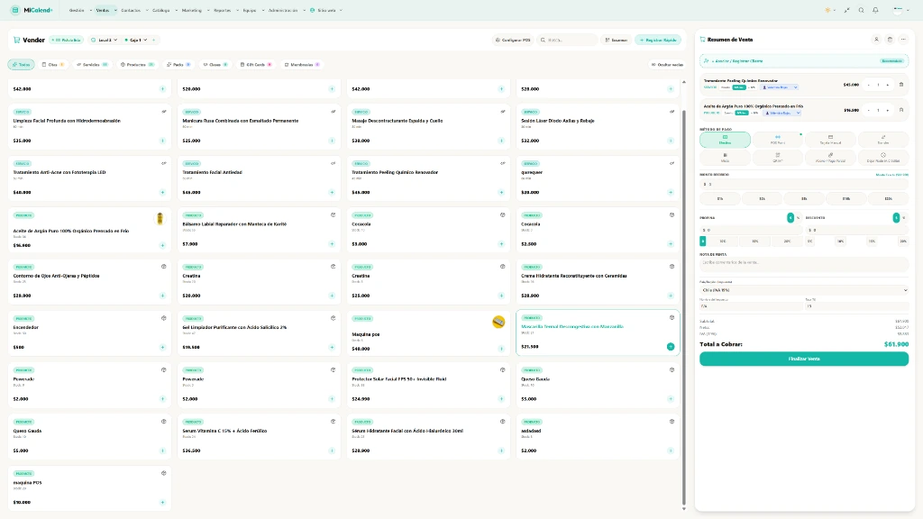
Task: Add Mascarilla Facial Descongestiva with its plus icon
Action: [x=671, y=347]
